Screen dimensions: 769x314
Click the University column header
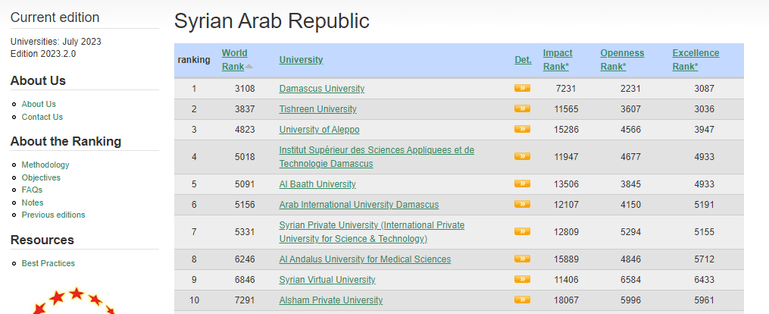pyautogui.click(x=301, y=60)
